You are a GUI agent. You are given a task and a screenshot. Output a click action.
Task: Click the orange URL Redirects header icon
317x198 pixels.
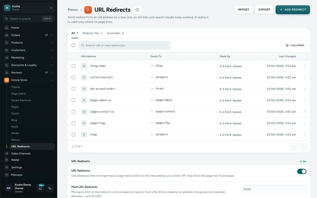pos(88,10)
